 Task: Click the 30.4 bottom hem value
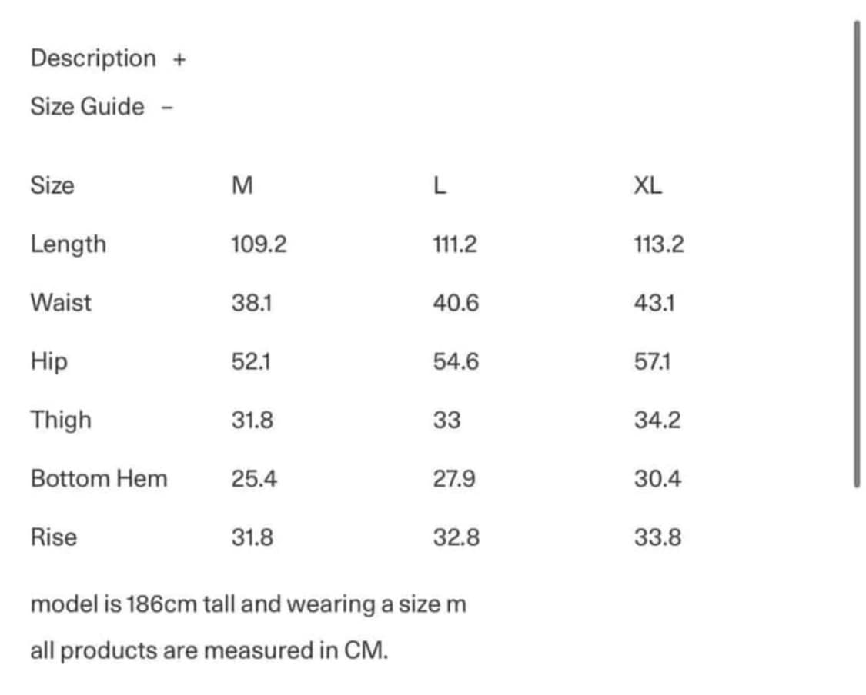point(657,479)
